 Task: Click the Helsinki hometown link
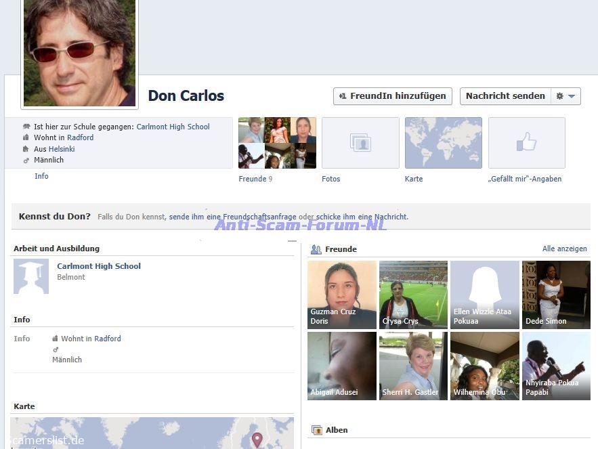tap(62, 149)
